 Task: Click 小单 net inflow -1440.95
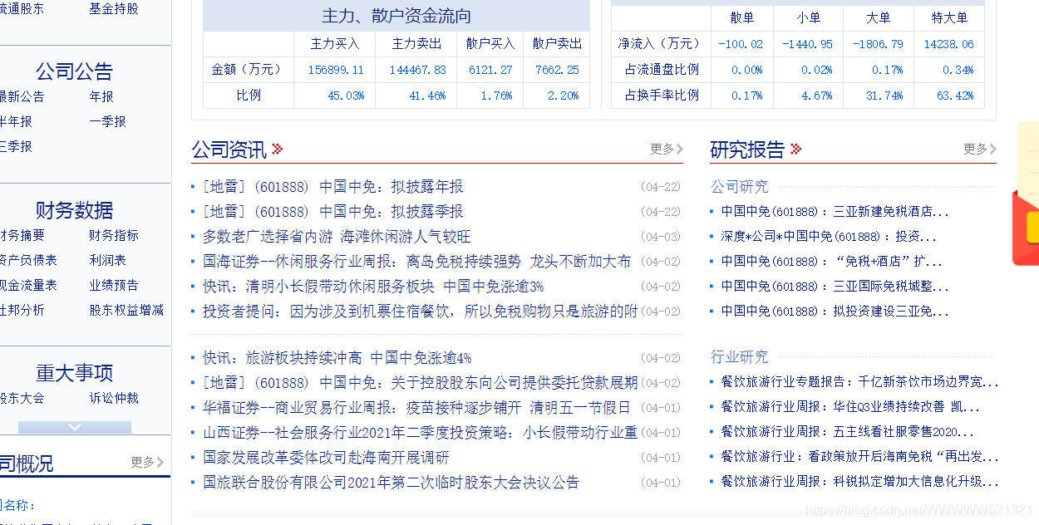click(x=807, y=44)
